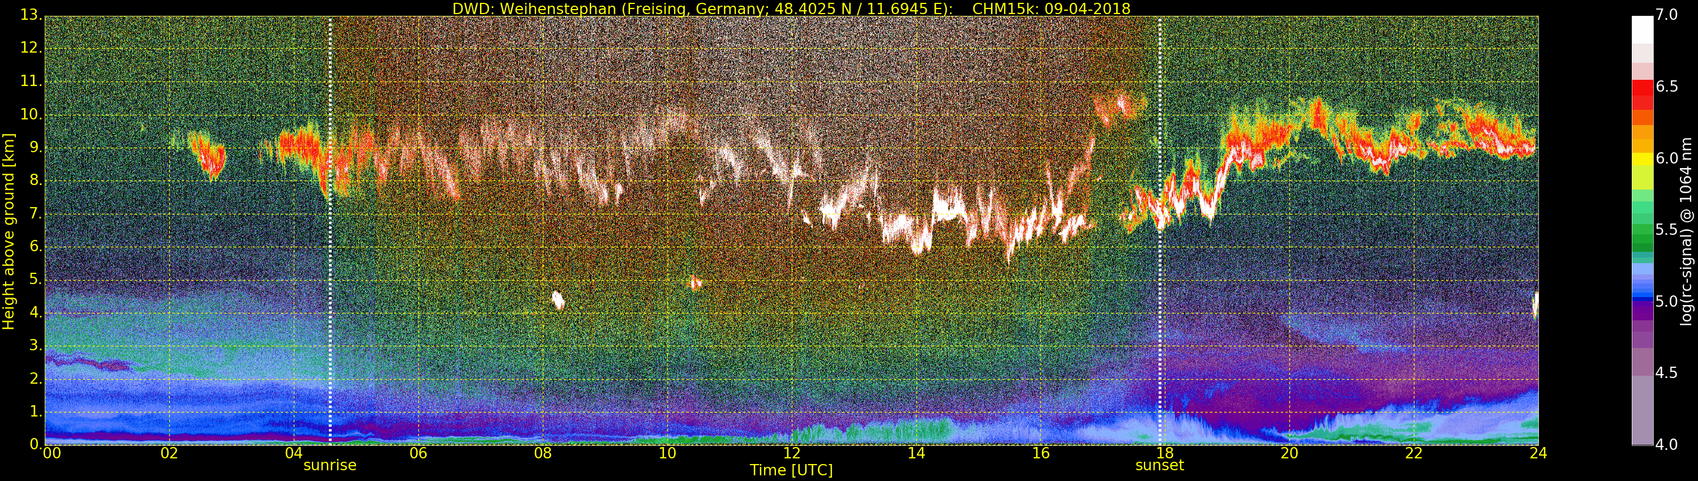Click the Weihenstephan CHM15k plot title
1698x481 pixels.
791,8
